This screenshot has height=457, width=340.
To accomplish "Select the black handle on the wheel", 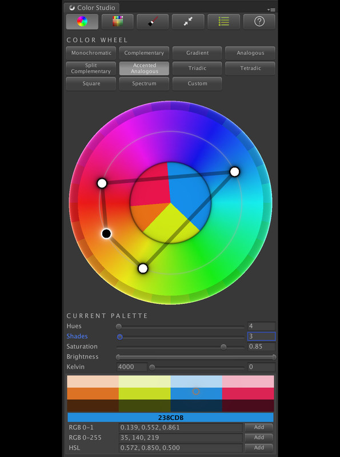I will pyautogui.click(x=106, y=234).
